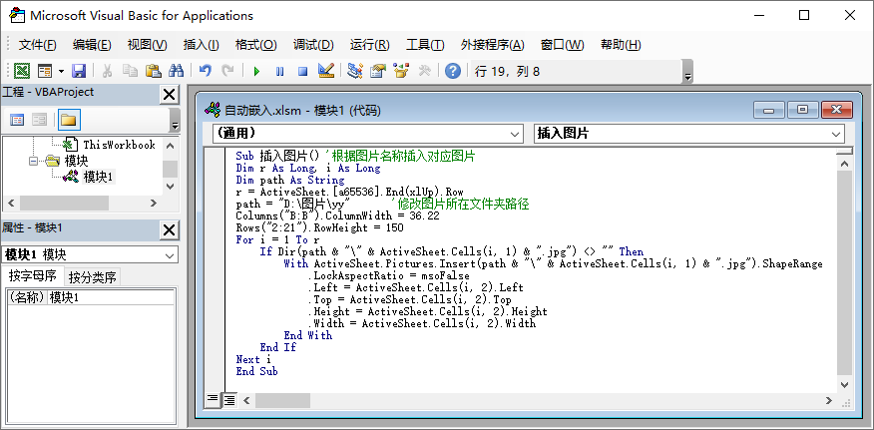
Task: Run the macro with the green play icon
Action: click(257, 71)
